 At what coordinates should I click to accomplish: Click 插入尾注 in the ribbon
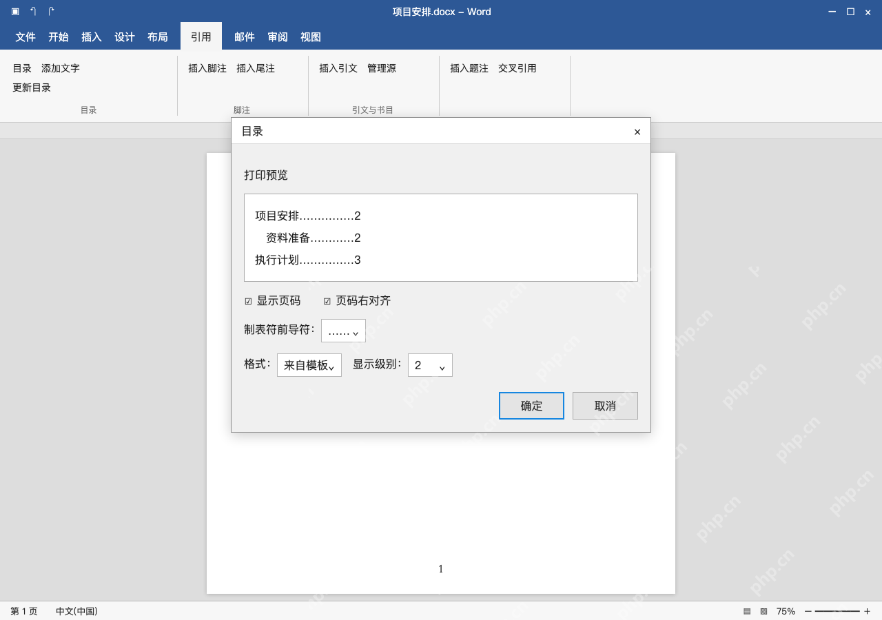click(256, 68)
